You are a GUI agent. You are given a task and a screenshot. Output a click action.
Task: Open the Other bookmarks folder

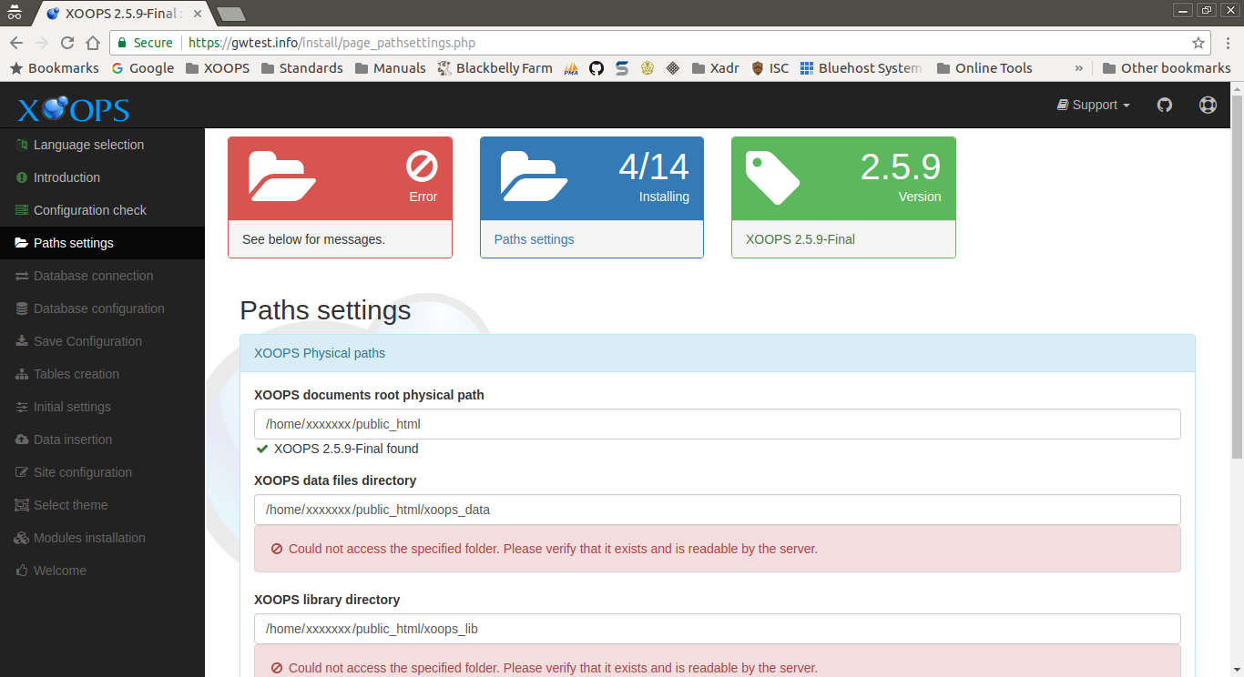coord(1168,67)
